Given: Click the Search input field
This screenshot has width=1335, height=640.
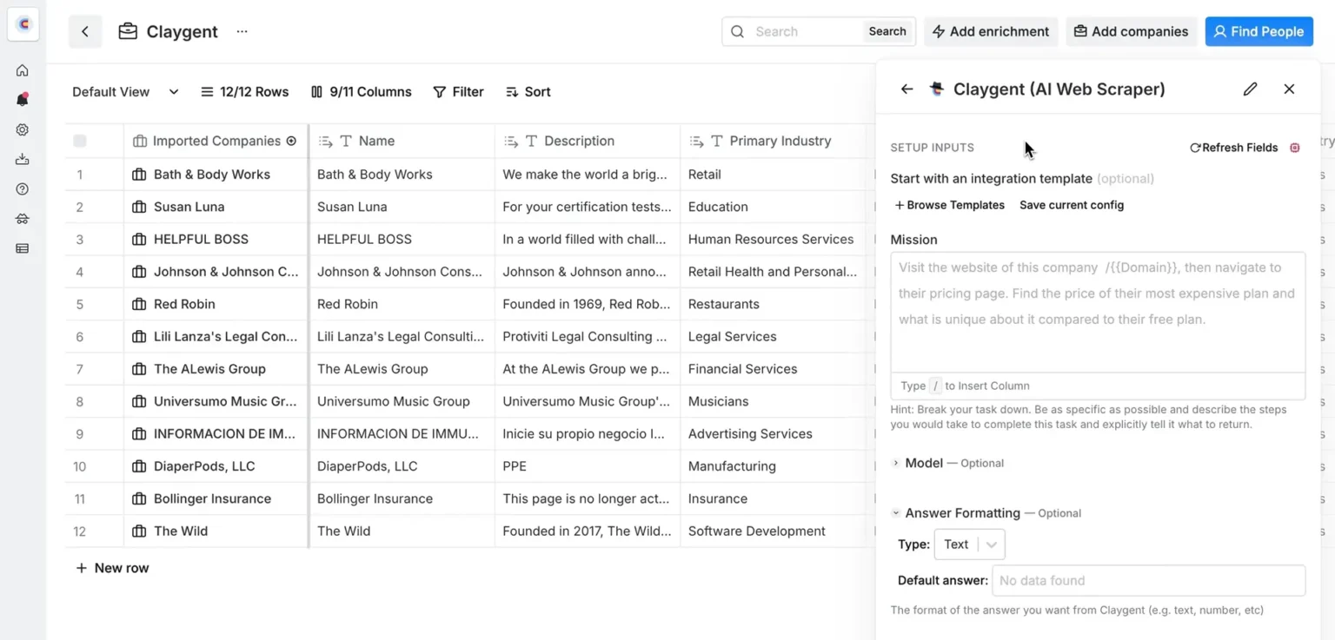Looking at the screenshot, I should [806, 31].
